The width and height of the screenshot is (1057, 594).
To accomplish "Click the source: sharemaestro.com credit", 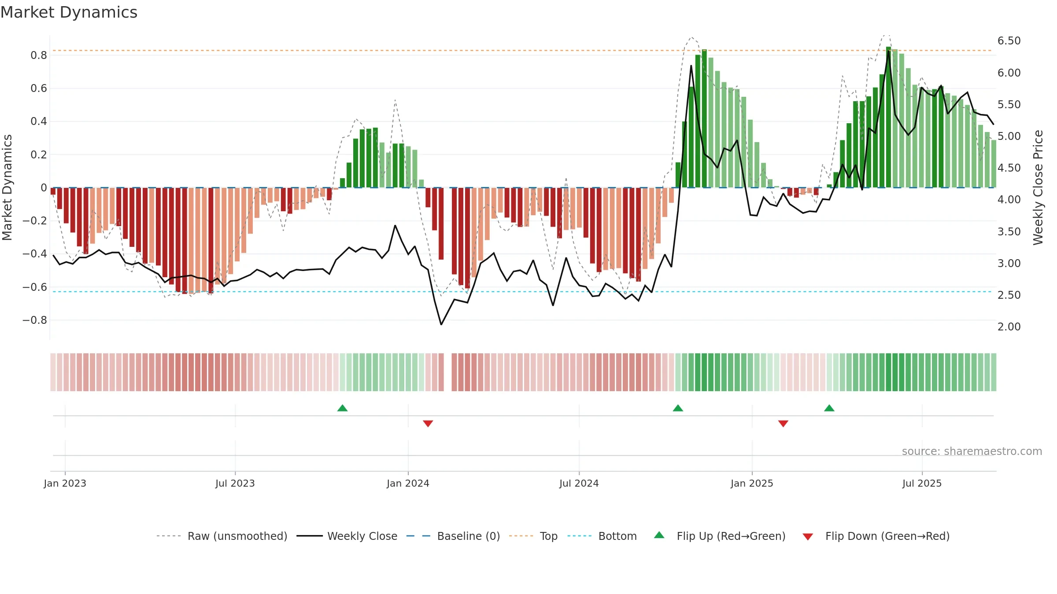I will [x=972, y=451].
